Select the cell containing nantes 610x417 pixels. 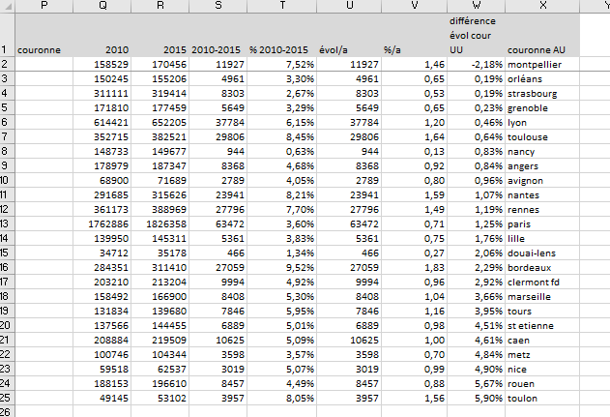[x=542, y=194]
